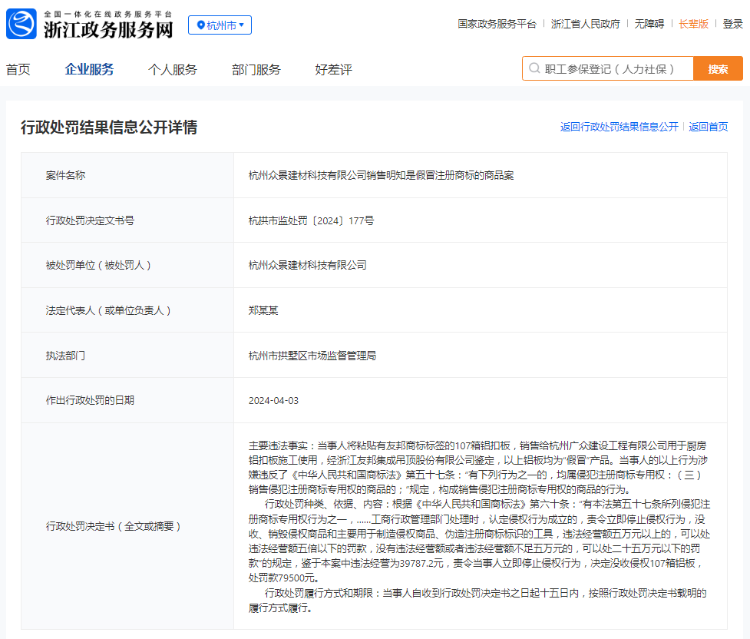
Task: Enable the 无障碍 accessibility mode link
Action: click(649, 24)
